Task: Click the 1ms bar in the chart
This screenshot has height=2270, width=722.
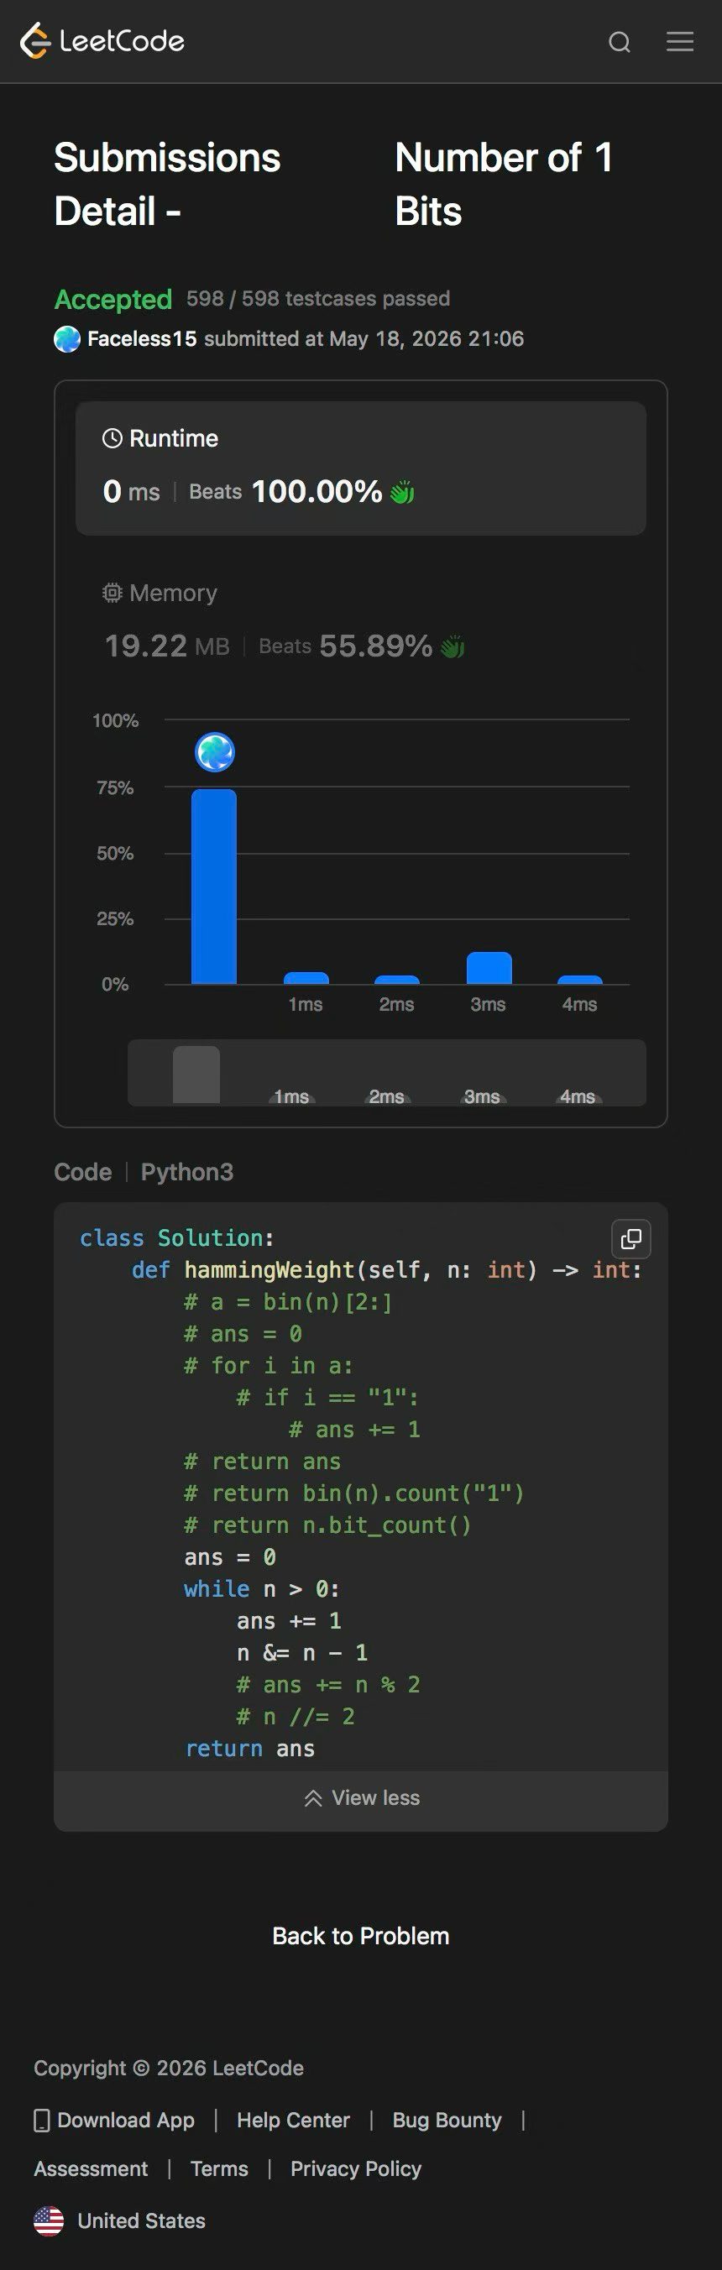Action: point(306,978)
